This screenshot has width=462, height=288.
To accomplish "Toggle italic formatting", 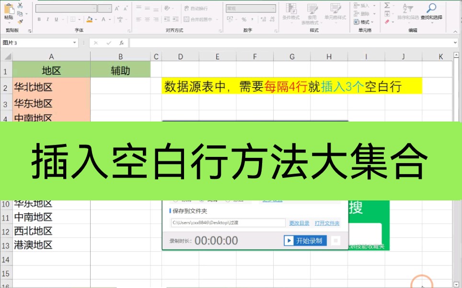I will [x=47, y=19].
